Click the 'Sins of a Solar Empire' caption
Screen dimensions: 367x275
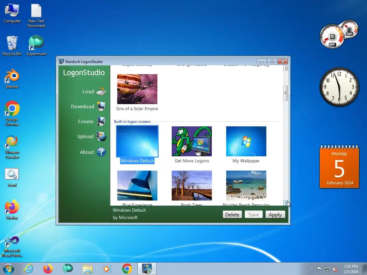coord(137,109)
